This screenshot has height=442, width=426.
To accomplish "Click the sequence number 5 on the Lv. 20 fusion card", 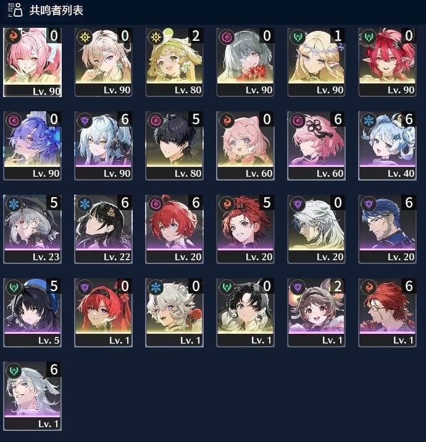I will pos(266,202).
